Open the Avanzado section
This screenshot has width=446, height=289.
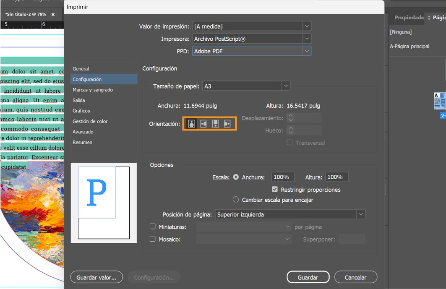104,132
